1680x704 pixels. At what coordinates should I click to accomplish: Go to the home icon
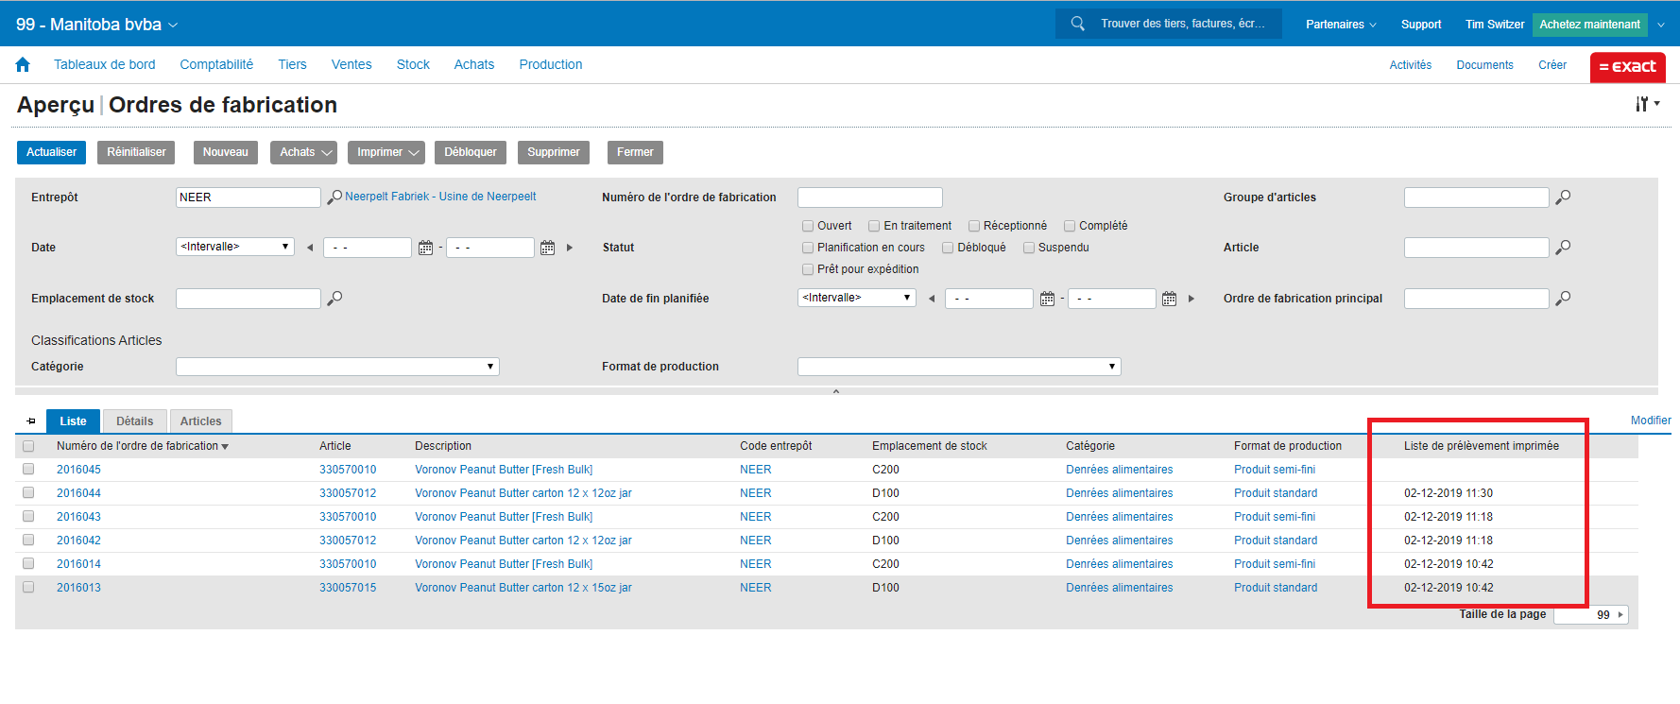coord(23,64)
